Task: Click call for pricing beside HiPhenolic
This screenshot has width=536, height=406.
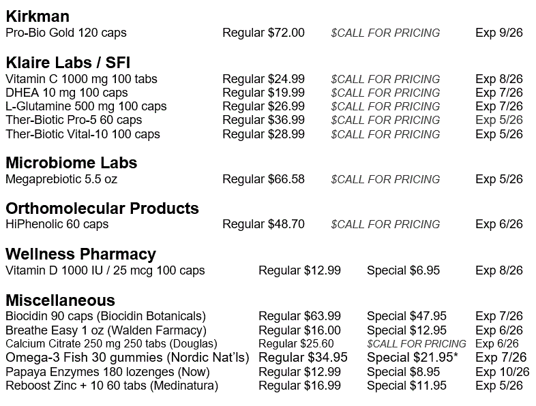Action: point(385,224)
